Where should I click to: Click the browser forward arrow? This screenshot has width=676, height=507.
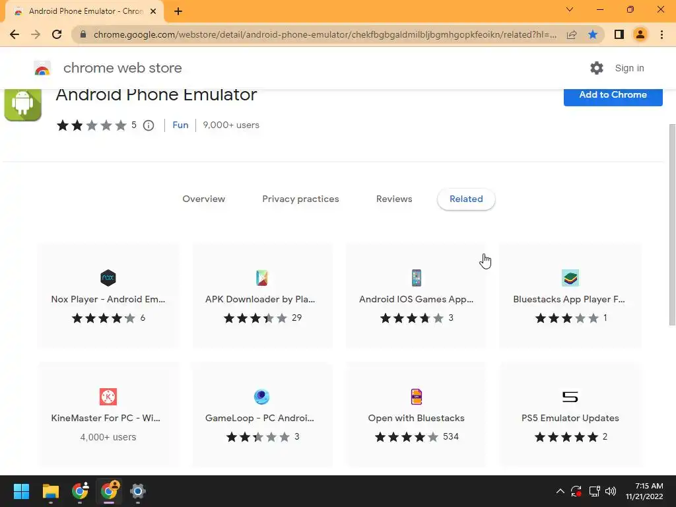36,34
